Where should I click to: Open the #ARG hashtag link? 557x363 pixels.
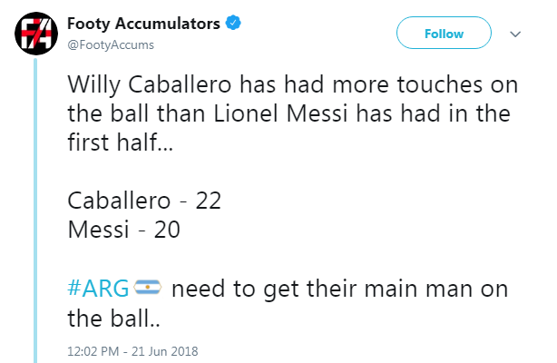pos(100,289)
